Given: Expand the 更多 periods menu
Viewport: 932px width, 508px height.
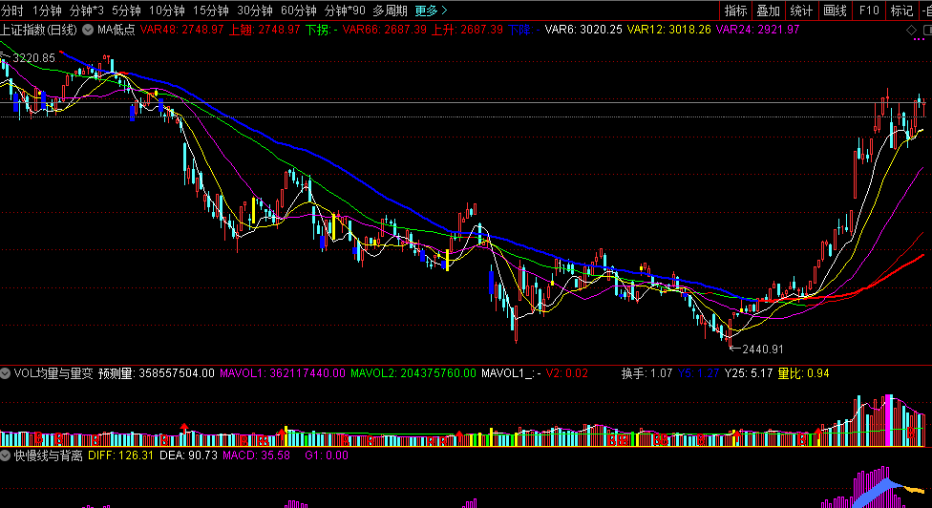Looking at the screenshot, I should pyautogui.click(x=431, y=11).
